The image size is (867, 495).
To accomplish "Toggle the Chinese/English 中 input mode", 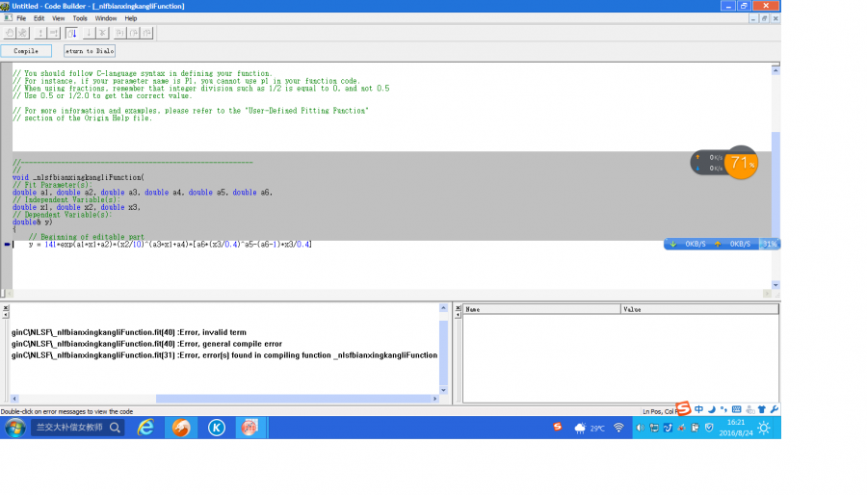I will pyautogui.click(x=699, y=409).
